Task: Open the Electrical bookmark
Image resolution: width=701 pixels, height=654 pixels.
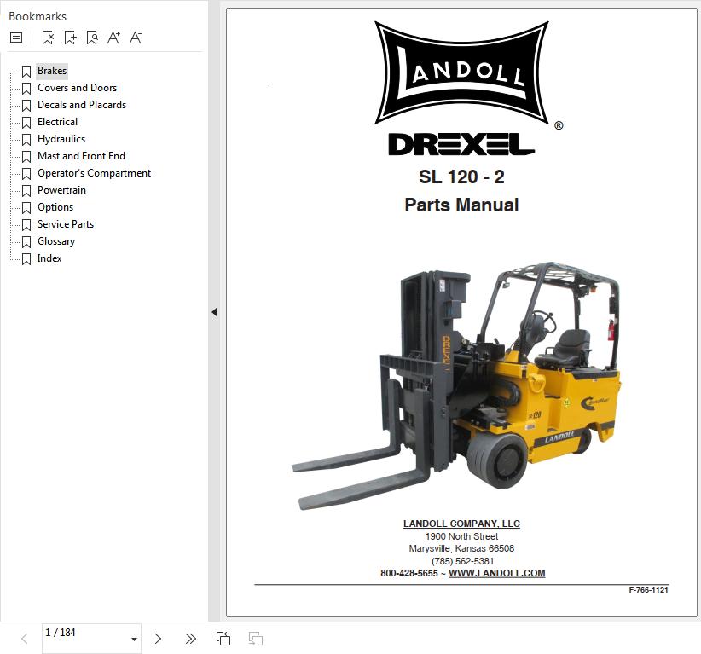Action: click(57, 122)
